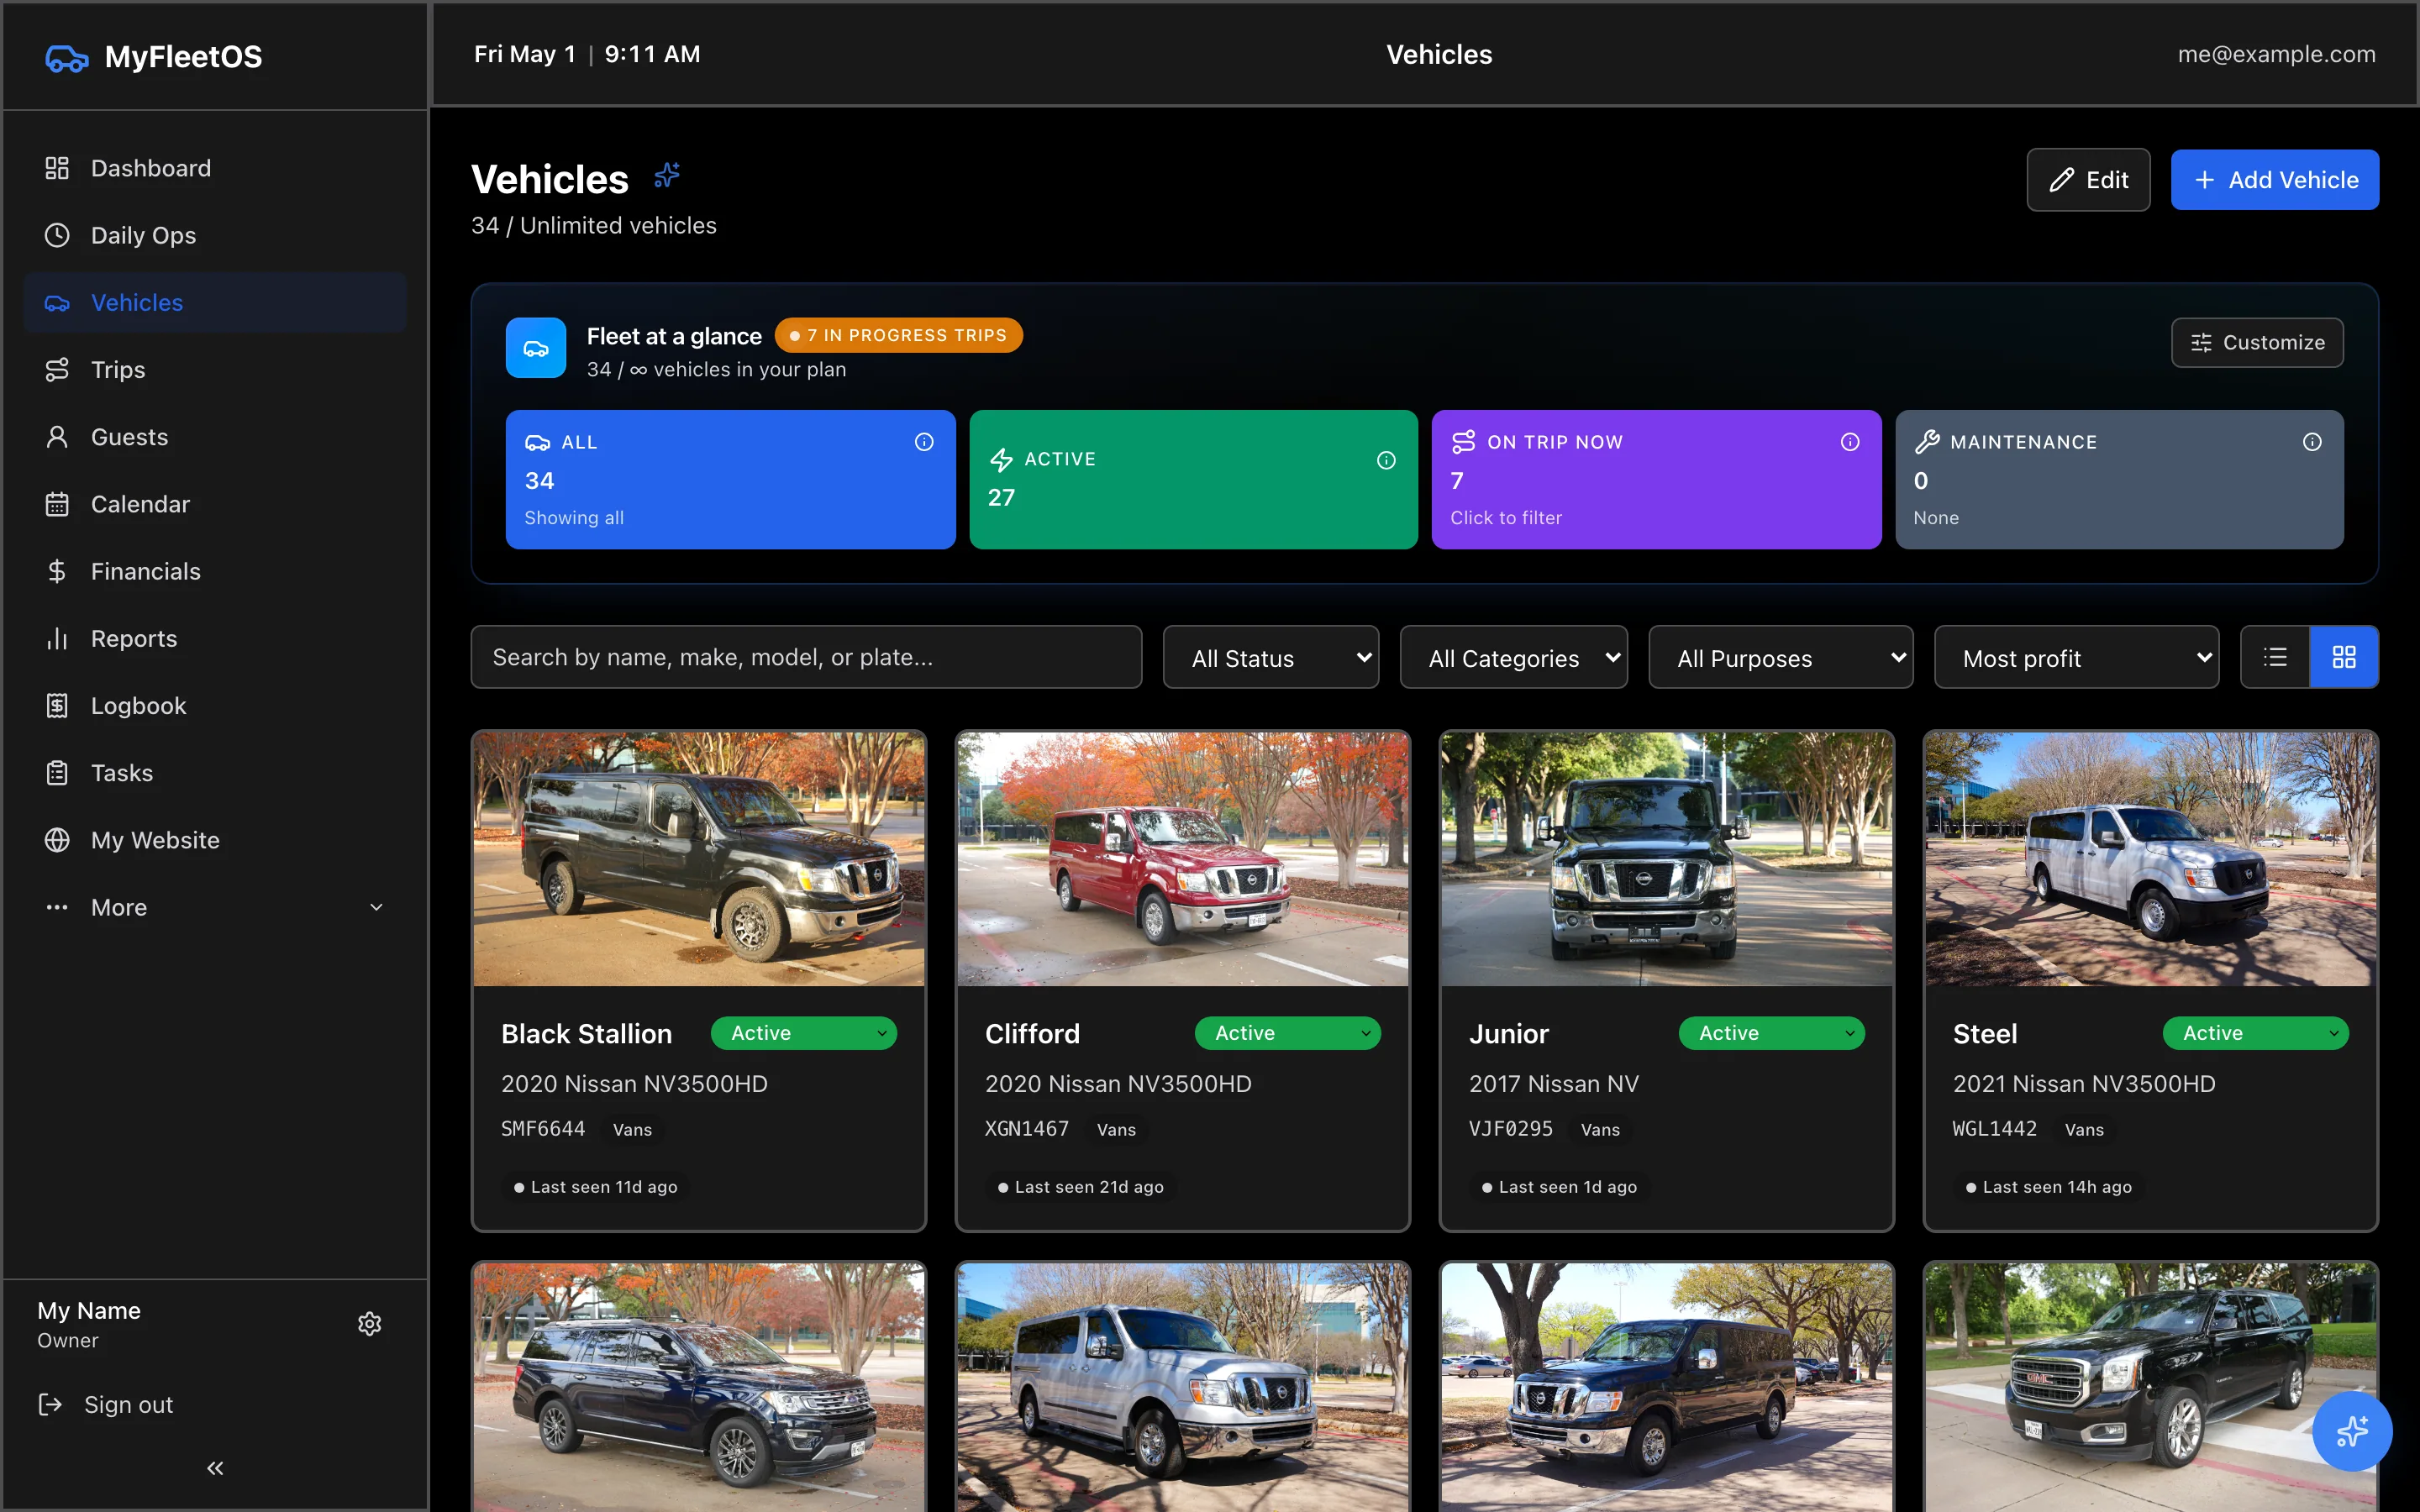This screenshot has width=2420, height=1512.
Task: Open Reports from the sidebar
Action: 215,638
